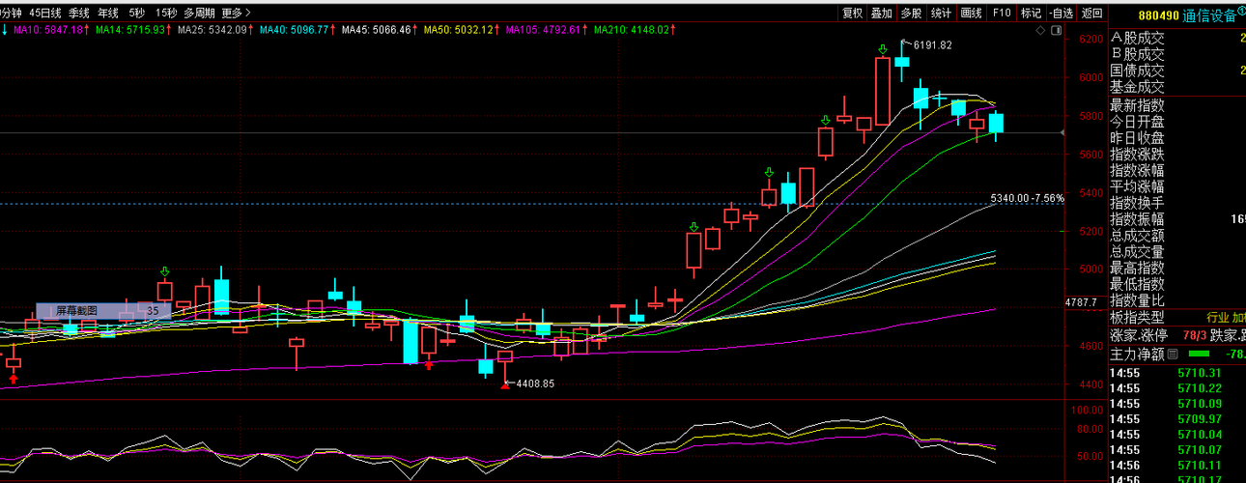The height and width of the screenshot is (483, 1246).
Task: Click the green arrow marker above the candle near 5200
Action: point(694,227)
